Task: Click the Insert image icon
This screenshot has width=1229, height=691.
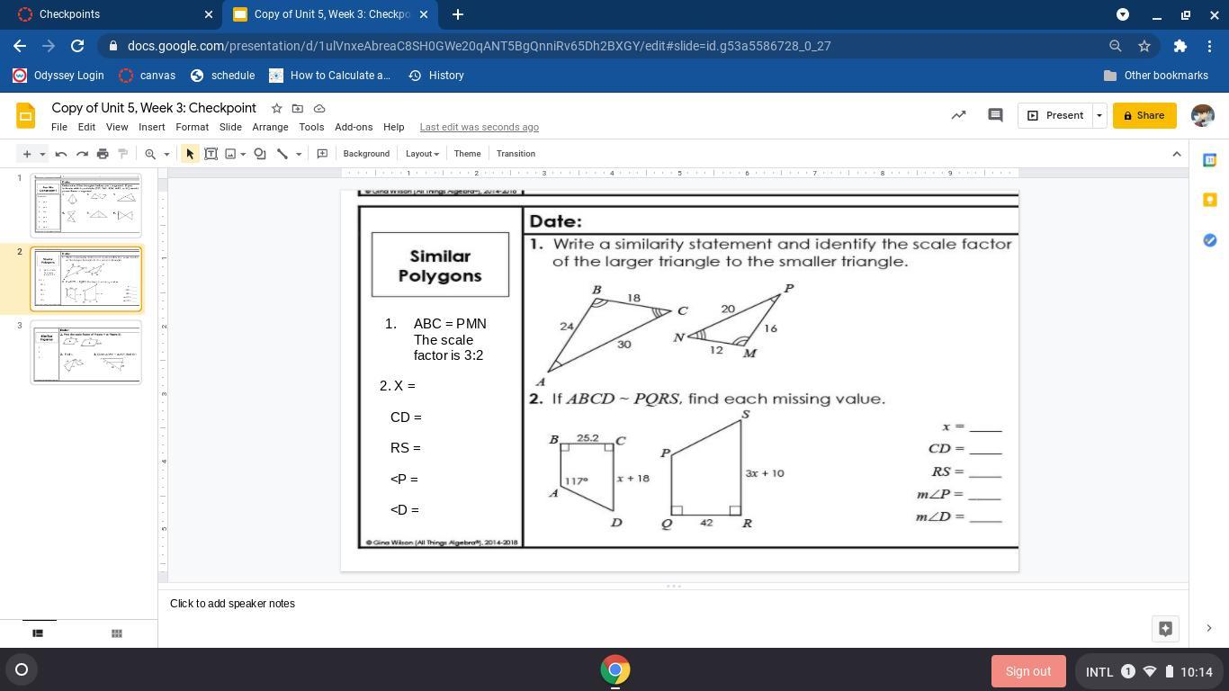Action: click(230, 154)
